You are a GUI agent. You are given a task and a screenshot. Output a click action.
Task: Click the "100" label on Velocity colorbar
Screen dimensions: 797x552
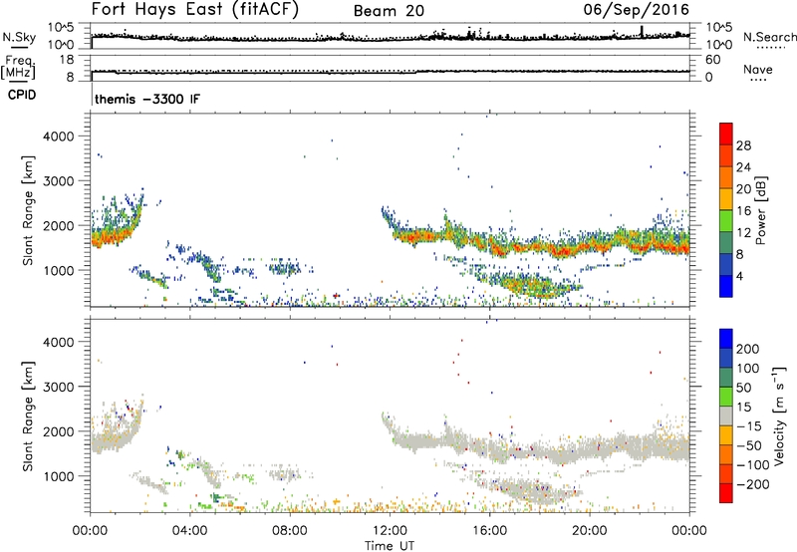[748, 369]
